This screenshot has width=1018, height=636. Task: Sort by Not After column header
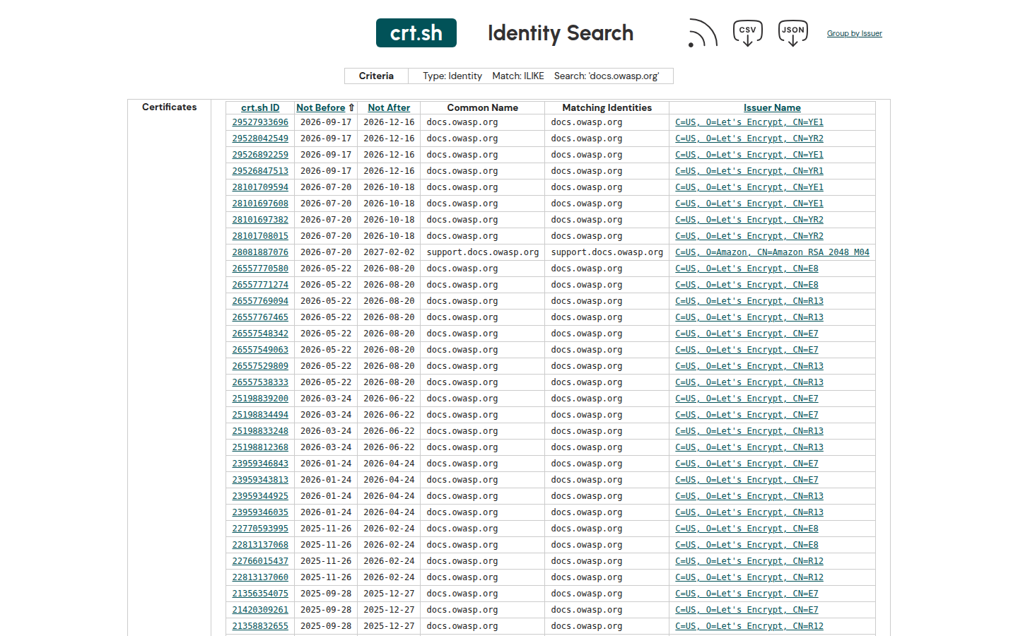(389, 107)
